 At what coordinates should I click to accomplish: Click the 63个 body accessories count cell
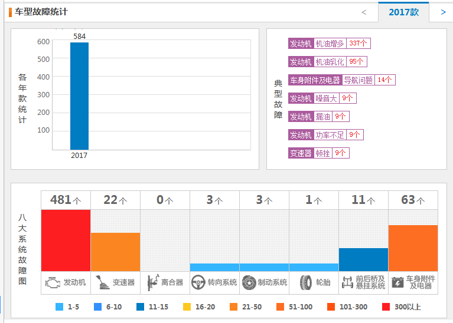[413, 200]
